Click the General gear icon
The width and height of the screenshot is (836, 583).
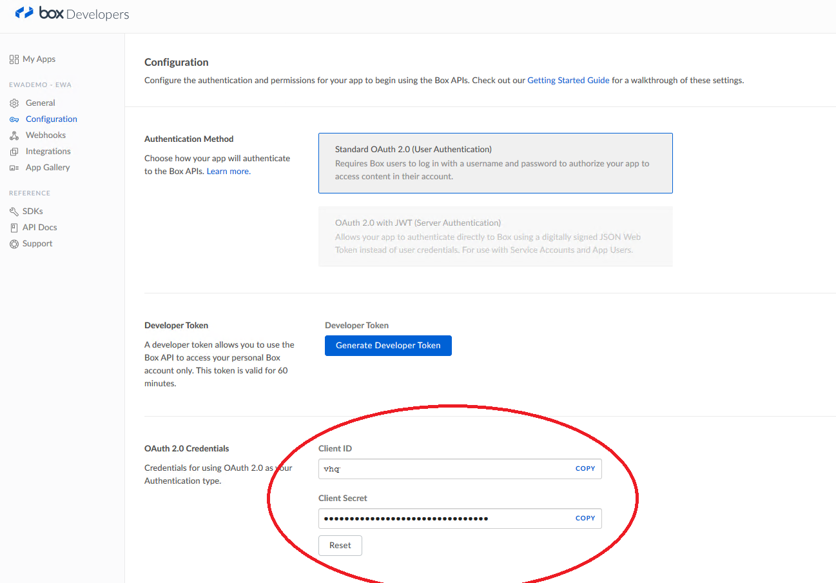tap(14, 103)
